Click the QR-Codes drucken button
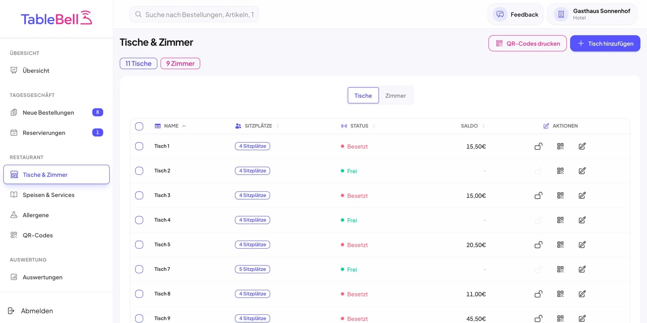This screenshot has height=323, width=647. point(528,44)
